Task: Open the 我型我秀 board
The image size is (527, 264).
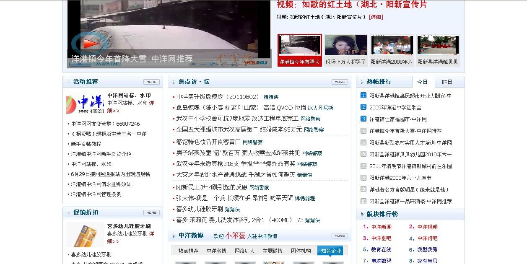Action: (x=427, y=249)
